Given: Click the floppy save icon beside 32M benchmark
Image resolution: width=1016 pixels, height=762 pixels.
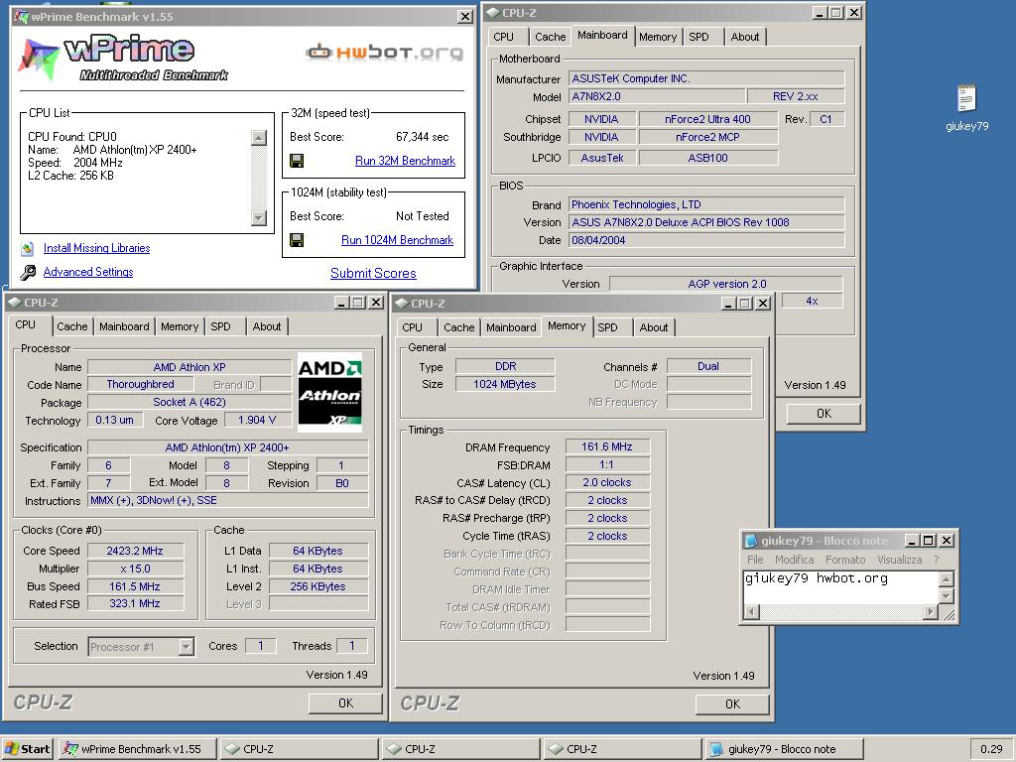Looking at the screenshot, I should 297,161.
